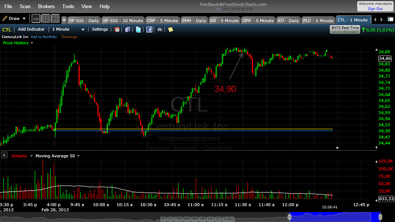Switch to PLD - 5 Minute tab

318,21
